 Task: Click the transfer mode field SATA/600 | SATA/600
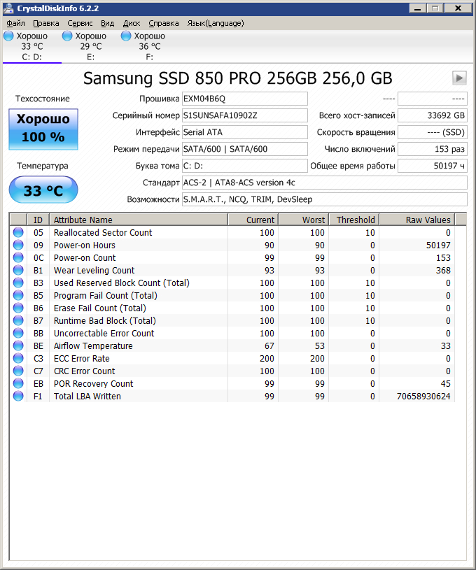(x=245, y=149)
